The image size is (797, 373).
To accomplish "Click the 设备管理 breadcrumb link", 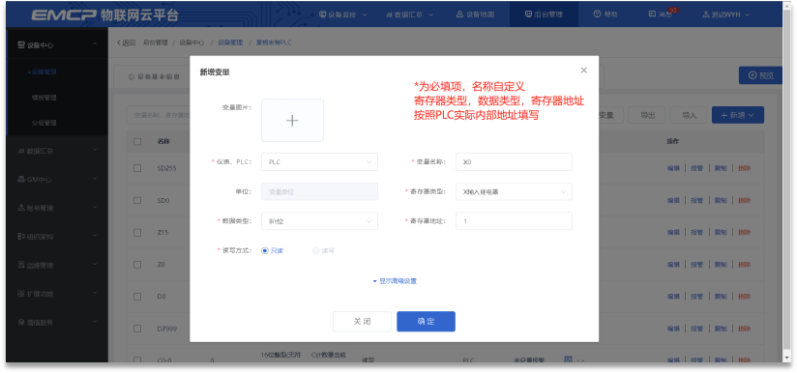I will [x=230, y=43].
